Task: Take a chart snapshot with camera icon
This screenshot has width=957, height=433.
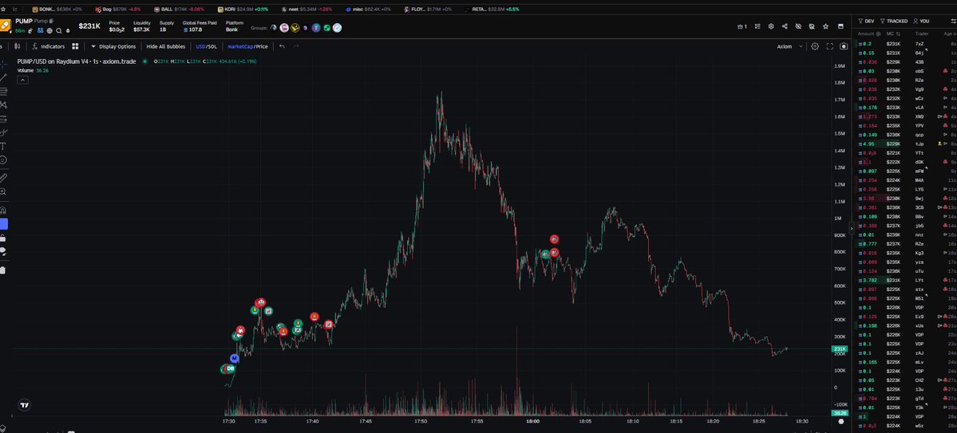Action: click(844, 46)
